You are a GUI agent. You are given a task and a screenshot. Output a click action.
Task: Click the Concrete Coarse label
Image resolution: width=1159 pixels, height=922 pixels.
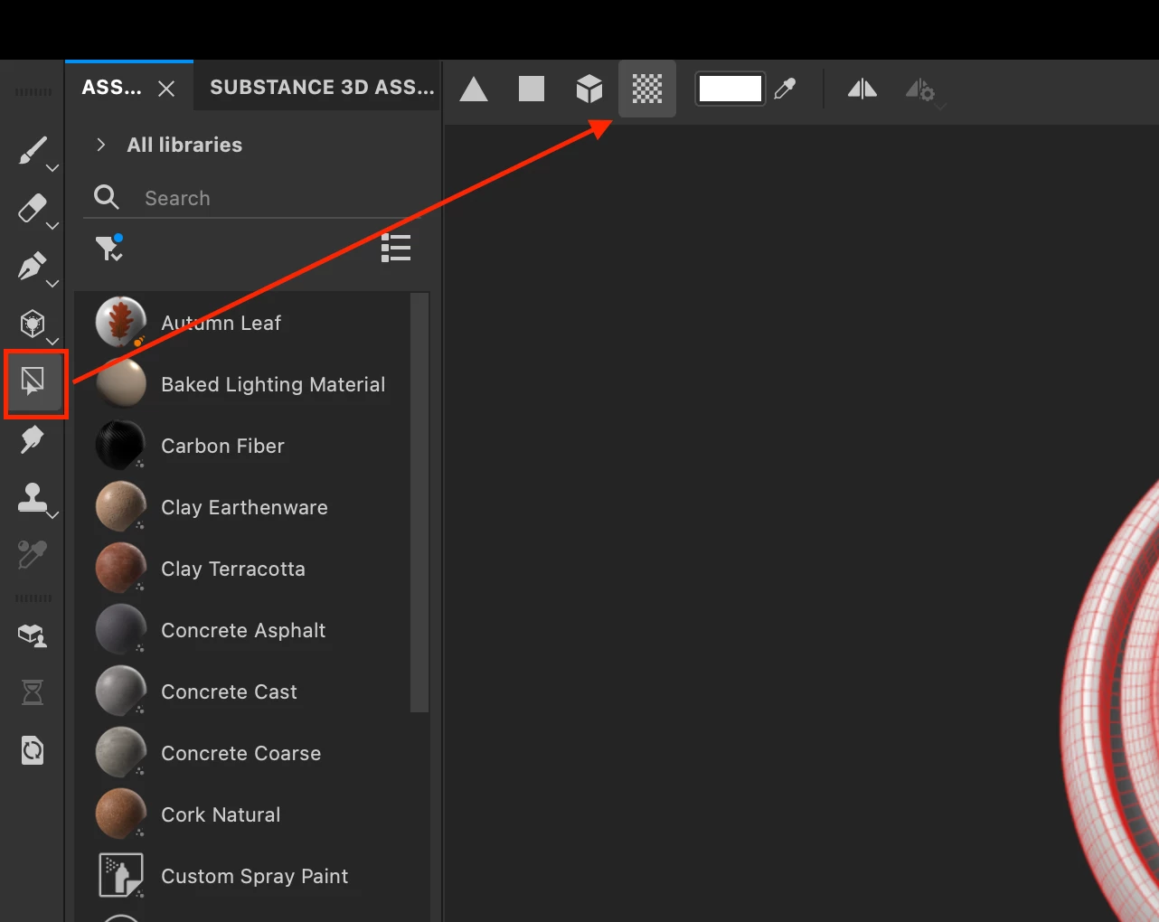click(240, 753)
